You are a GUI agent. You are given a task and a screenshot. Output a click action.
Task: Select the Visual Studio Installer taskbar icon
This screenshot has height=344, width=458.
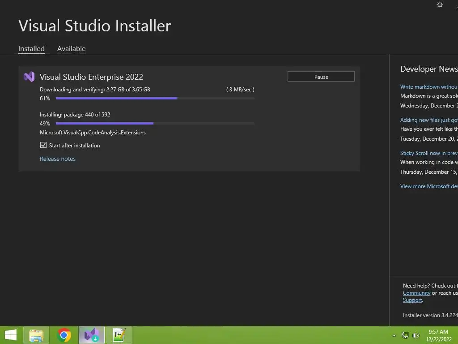click(92, 335)
